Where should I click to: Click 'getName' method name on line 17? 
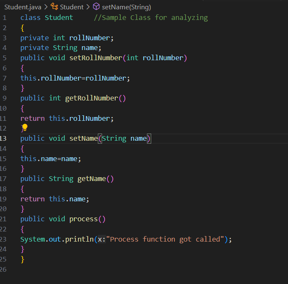[x=91, y=179]
